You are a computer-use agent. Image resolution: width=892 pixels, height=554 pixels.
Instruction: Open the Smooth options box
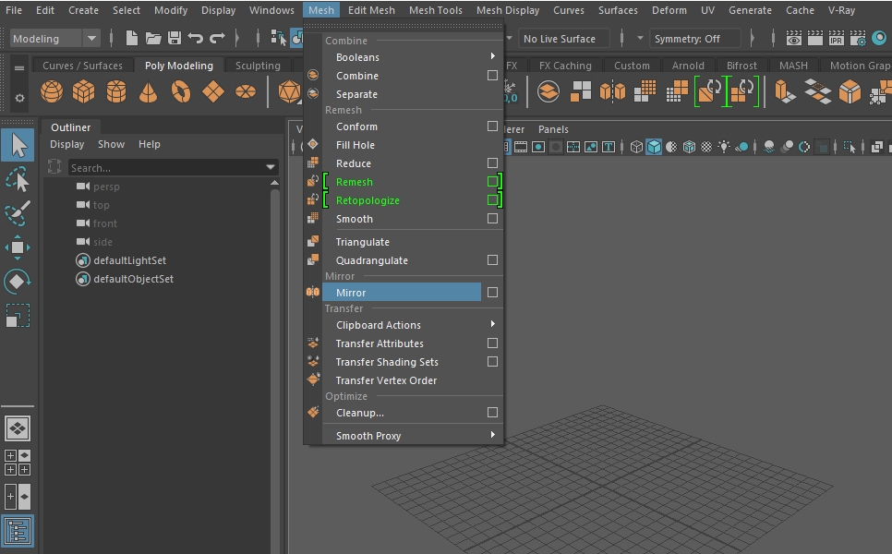coord(492,219)
